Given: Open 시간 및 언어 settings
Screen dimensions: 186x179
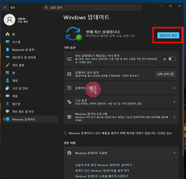Looking at the screenshot, I should click(x=31, y=88).
